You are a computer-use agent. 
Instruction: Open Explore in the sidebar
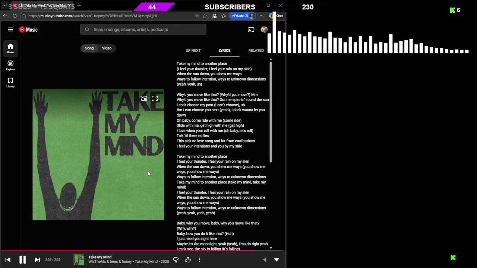10,66
